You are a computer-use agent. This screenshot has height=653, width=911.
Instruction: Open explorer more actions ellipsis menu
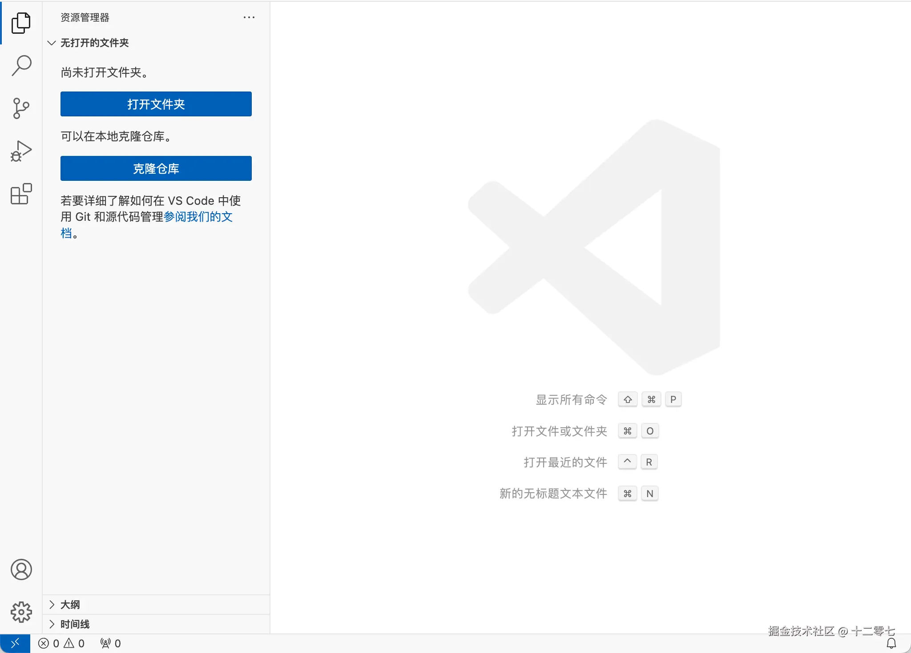249,17
